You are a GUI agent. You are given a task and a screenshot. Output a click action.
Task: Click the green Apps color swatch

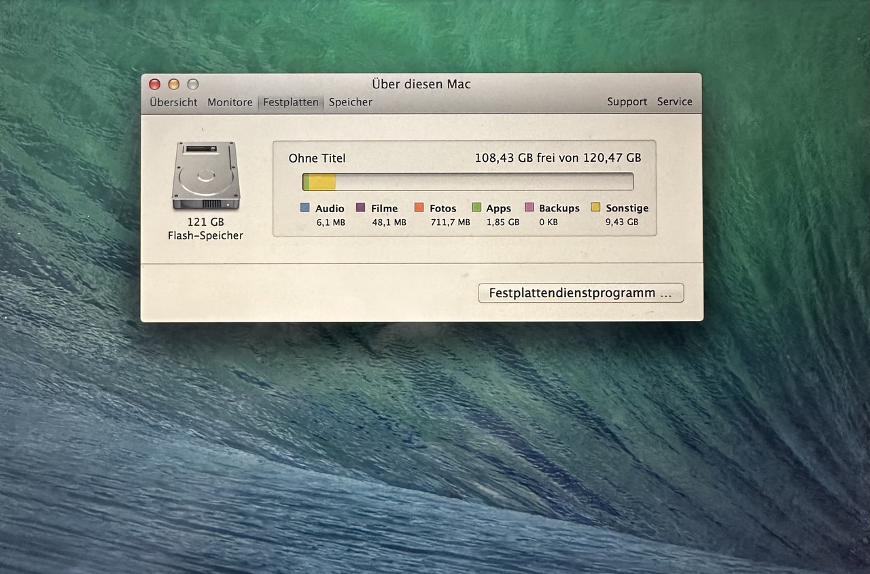pos(476,207)
